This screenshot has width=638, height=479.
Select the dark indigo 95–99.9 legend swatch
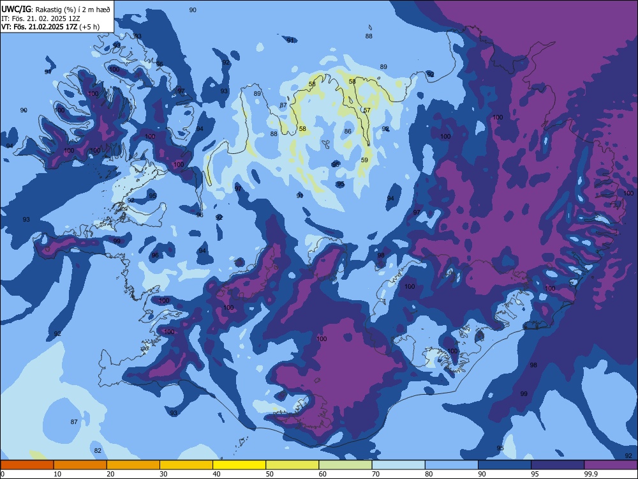click(558, 465)
